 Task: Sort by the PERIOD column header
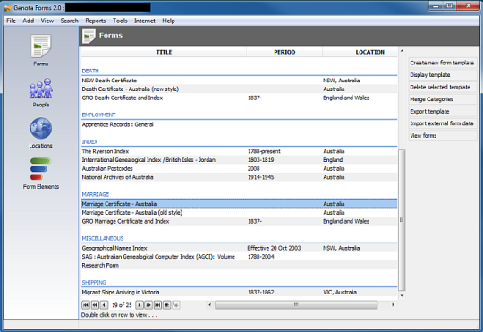point(284,52)
